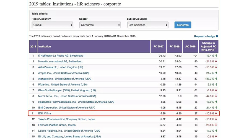The height and width of the screenshot is (138, 249).
Task: Select BGI's FC 2018 value 4.96
Action: click(179, 113)
